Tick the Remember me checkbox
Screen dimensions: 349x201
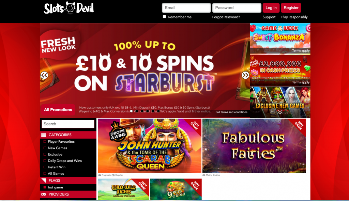[x=164, y=17]
